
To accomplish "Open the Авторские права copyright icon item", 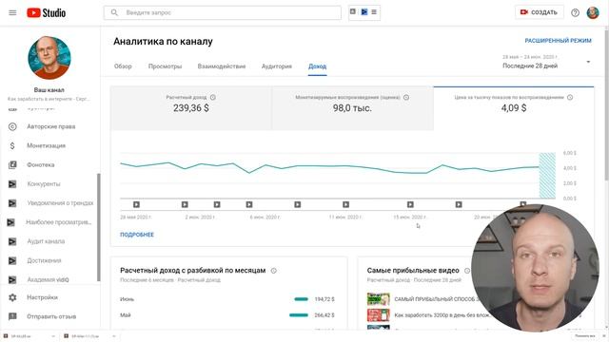I will pyautogui.click(x=12, y=126).
